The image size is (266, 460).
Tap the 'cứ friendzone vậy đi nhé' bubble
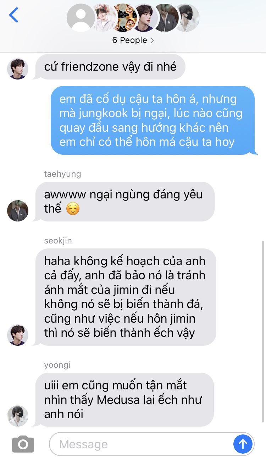point(110,67)
